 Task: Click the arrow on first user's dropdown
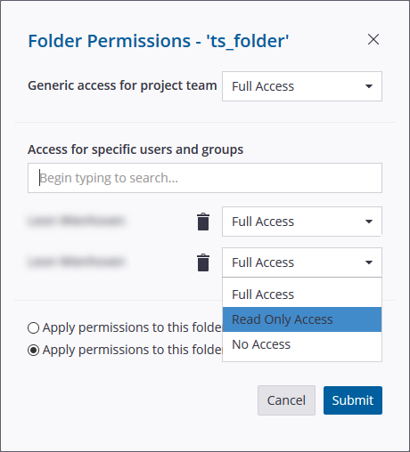pyautogui.click(x=369, y=222)
